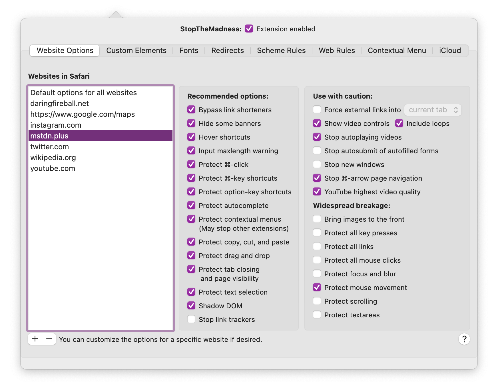Click the minus button to remove website
The image size is (498, 392).
49,339
